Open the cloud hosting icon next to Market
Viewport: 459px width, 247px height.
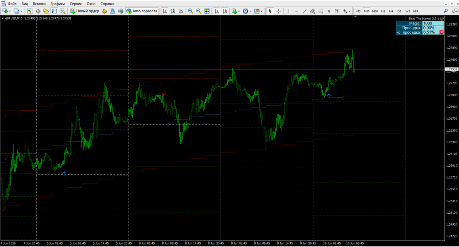[112, 11]
